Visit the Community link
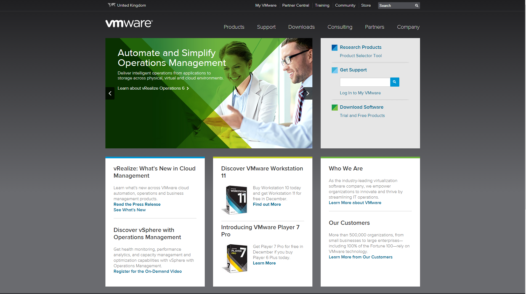Screen dimensions: 526x294 point(345,5)
